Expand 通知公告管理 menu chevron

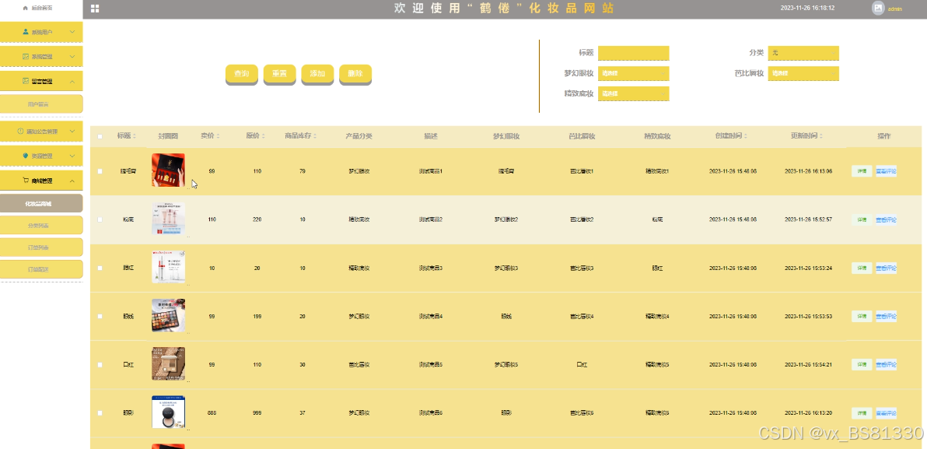72,131
